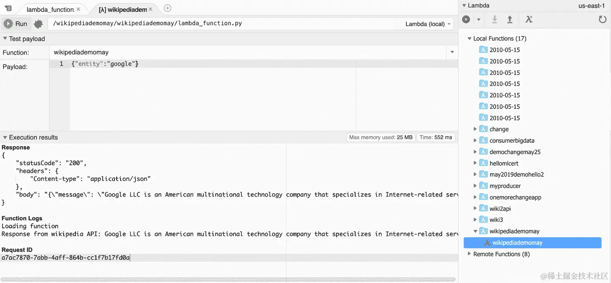This screenshot has width=611, height=283.
Task: Click the consumerbigdata folder icon
Action: (x=483, y=140)
